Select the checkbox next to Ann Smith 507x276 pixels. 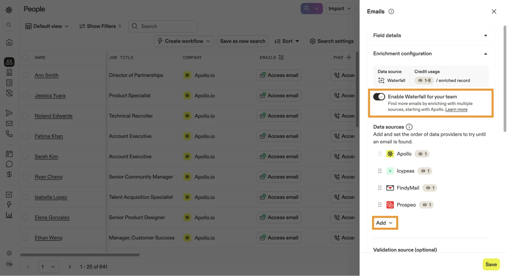click(25, 75)
